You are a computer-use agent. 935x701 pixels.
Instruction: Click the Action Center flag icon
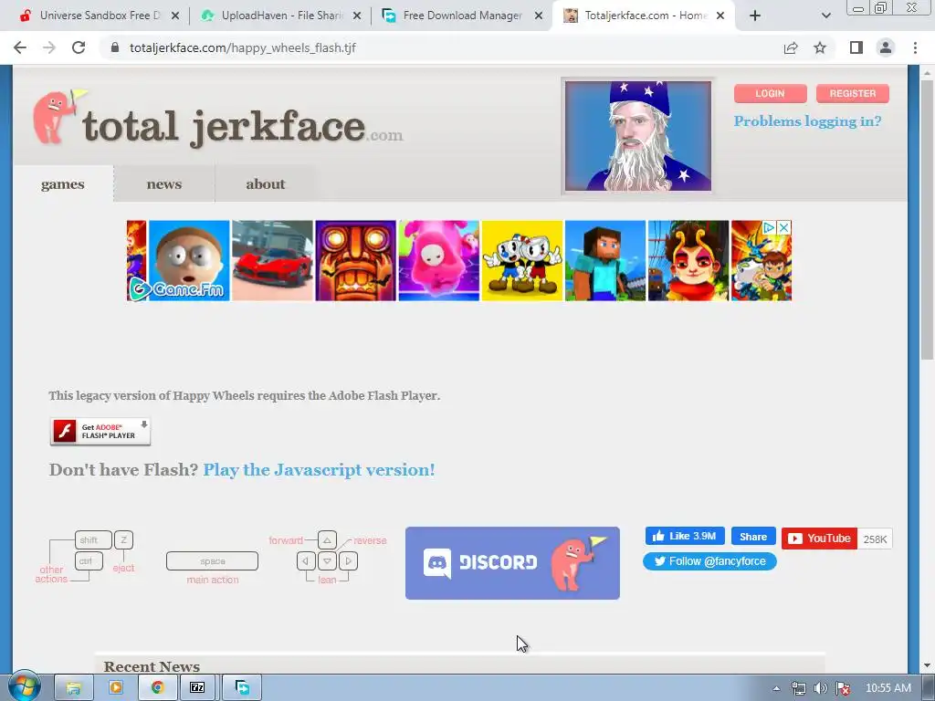click(x=843, y=688)
